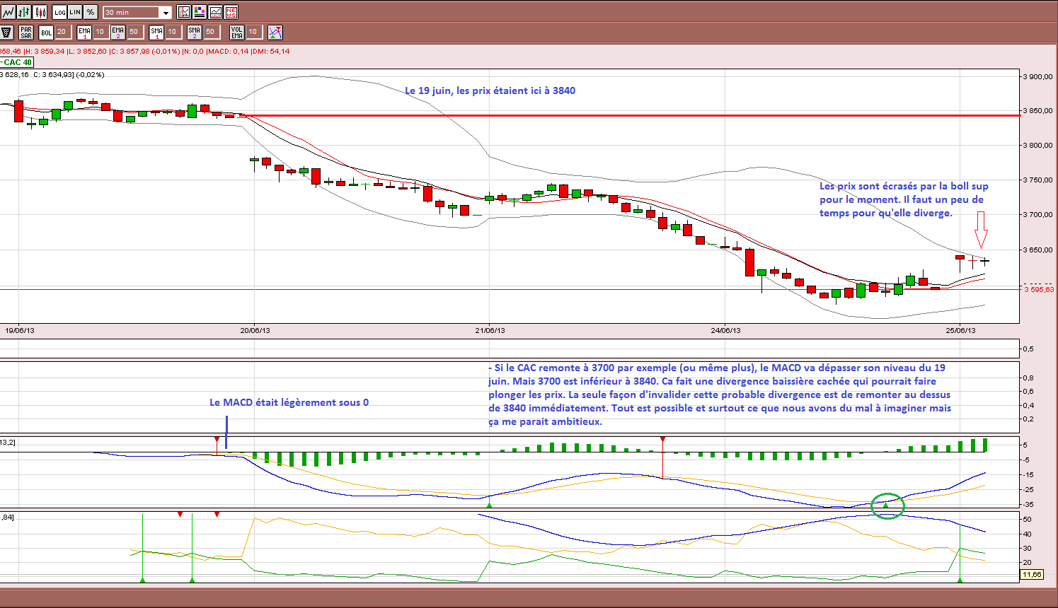This screenshot has height=608, width=1058.
Task: Click the 3 650,00 price axis label
Action: [1038, 250]
